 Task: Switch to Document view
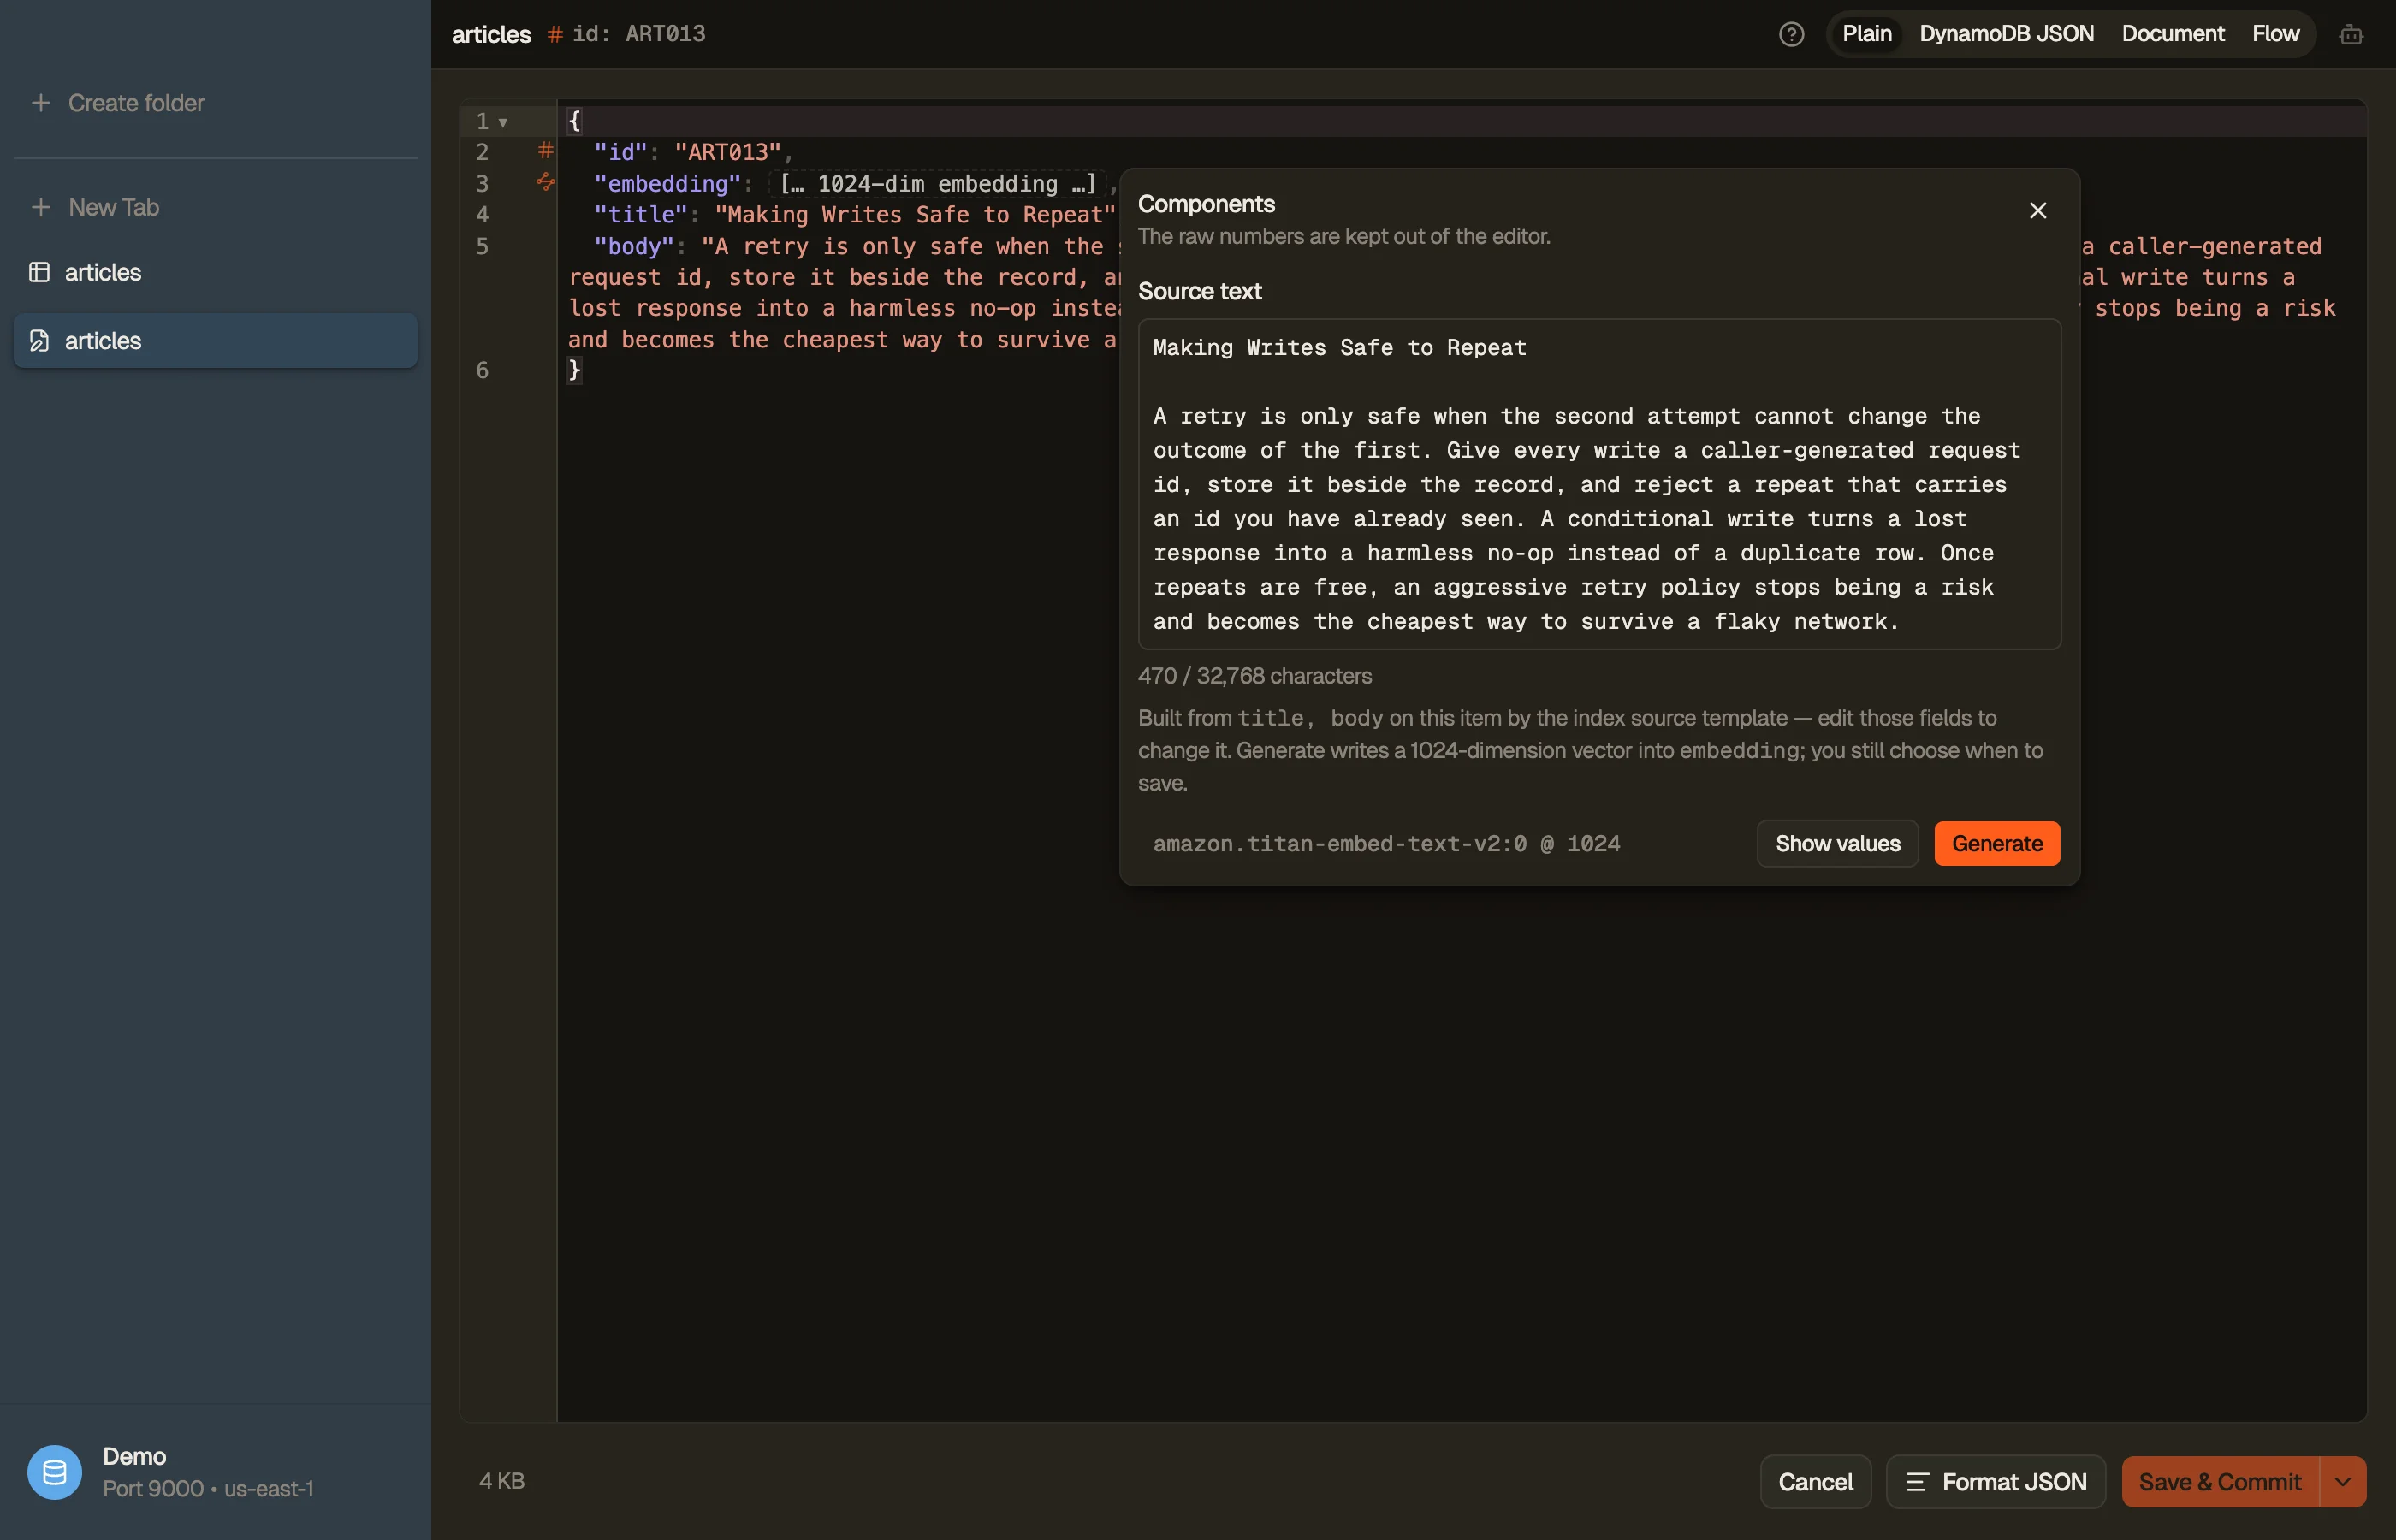[2172, 34]
